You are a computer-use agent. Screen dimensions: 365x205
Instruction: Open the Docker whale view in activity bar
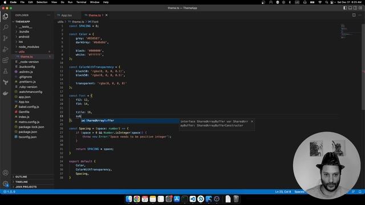click(x=5, y=93)
